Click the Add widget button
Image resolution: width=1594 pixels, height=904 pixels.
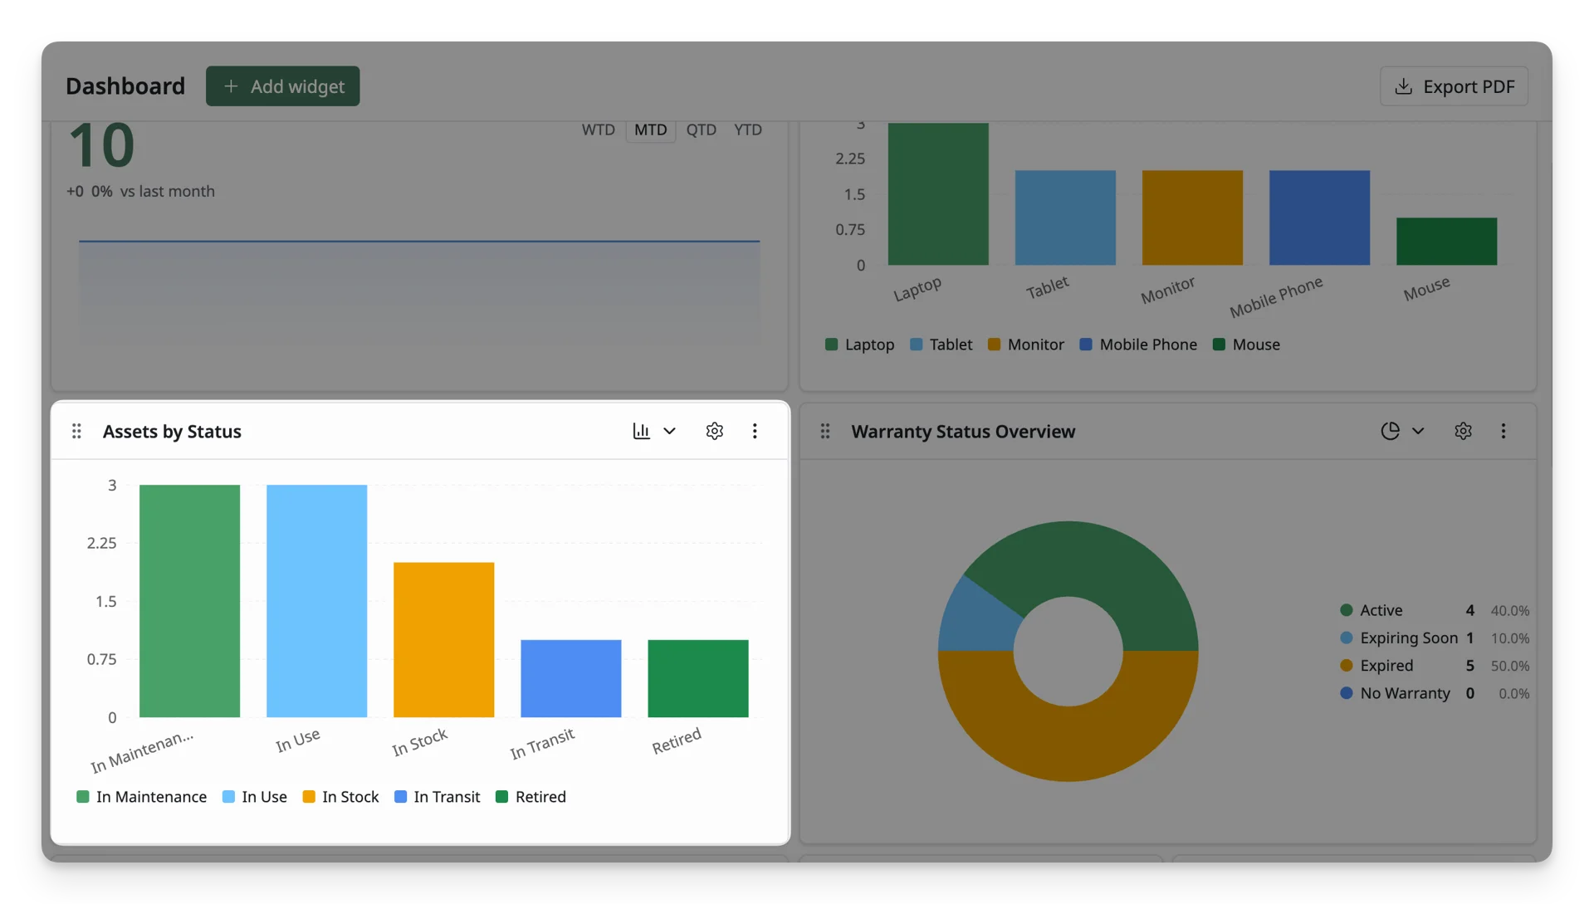point(282,86)
